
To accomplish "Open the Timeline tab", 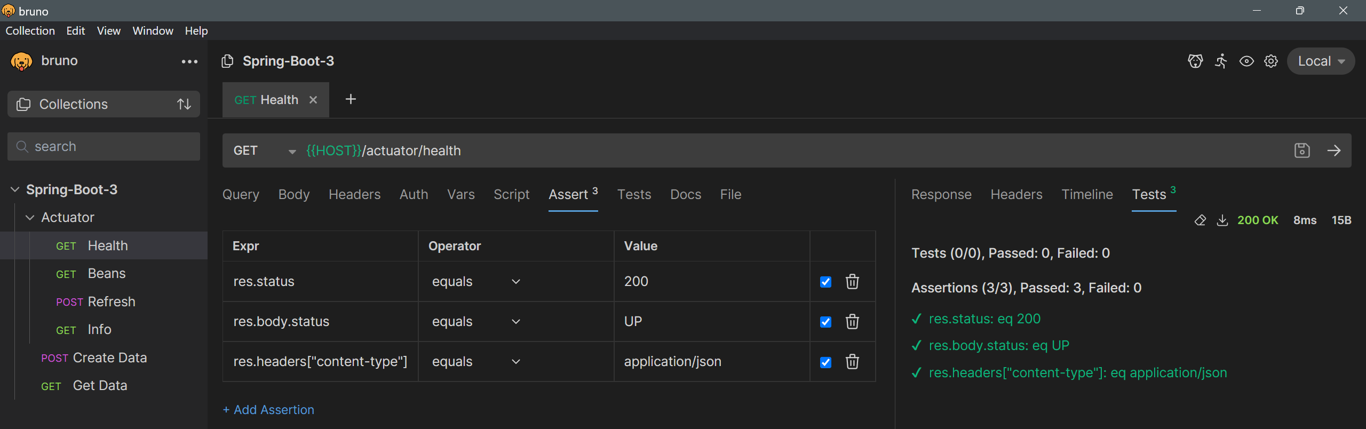I will tap(1087, 194).
